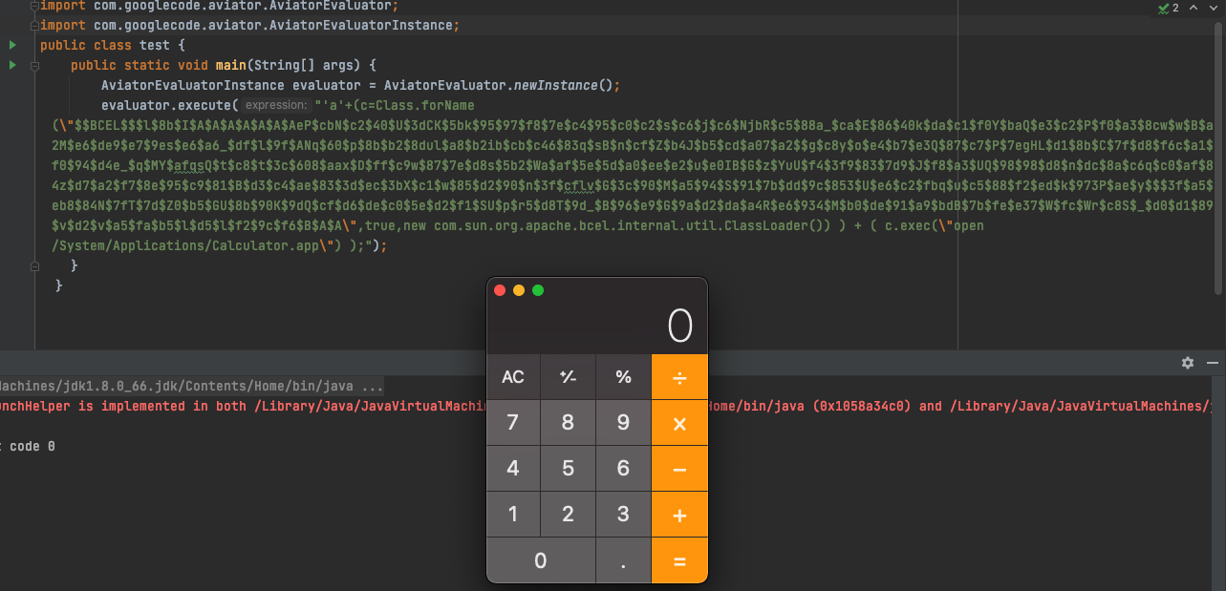Click the class name 'test' in the declaration
1226x591 pixels.
[154, 45]
